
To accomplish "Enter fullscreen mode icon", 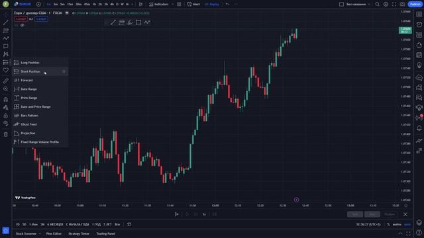I will coord(394,4).
